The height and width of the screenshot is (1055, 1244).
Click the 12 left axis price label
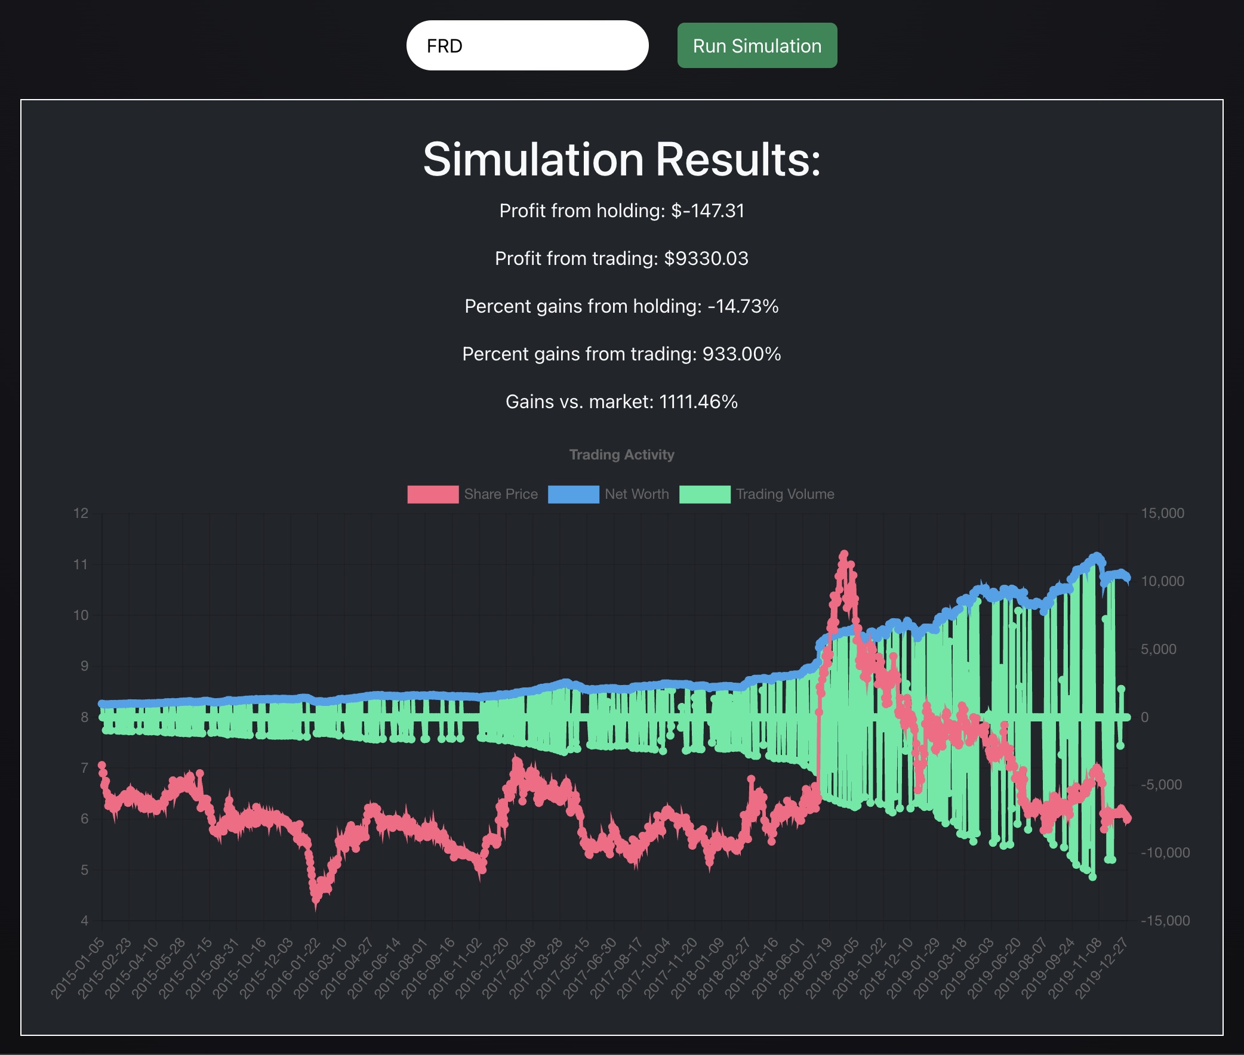pos(81,513)
